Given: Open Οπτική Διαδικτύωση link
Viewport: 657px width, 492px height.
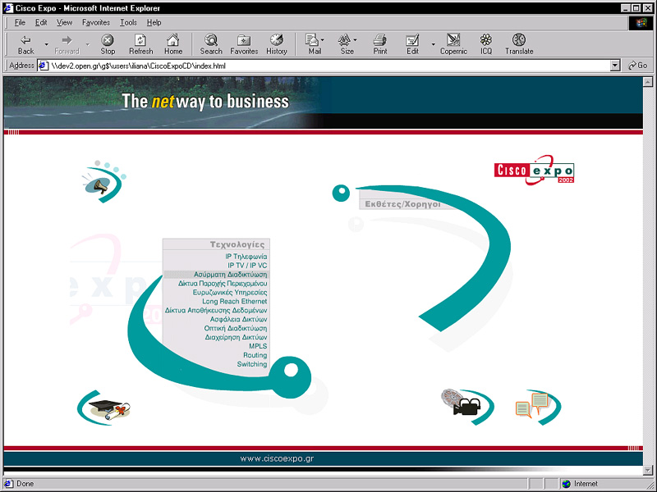Looking at the screenshot, I should (236, 329).
